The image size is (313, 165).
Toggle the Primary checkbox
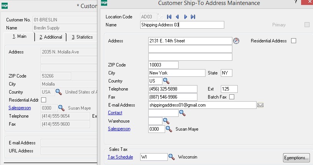[x=307, y=25]
